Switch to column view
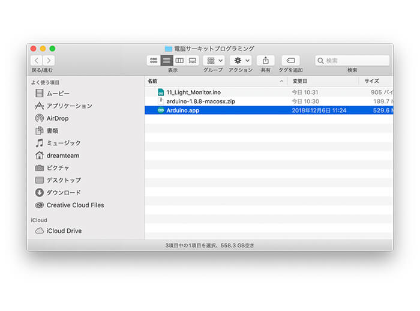 (x=179, y=60)
